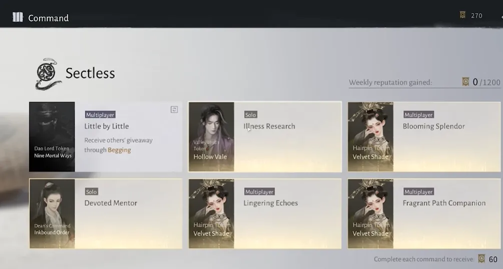Click the token icon beside 270
This screenshot has width=503, height=269.
click(462, 15)
